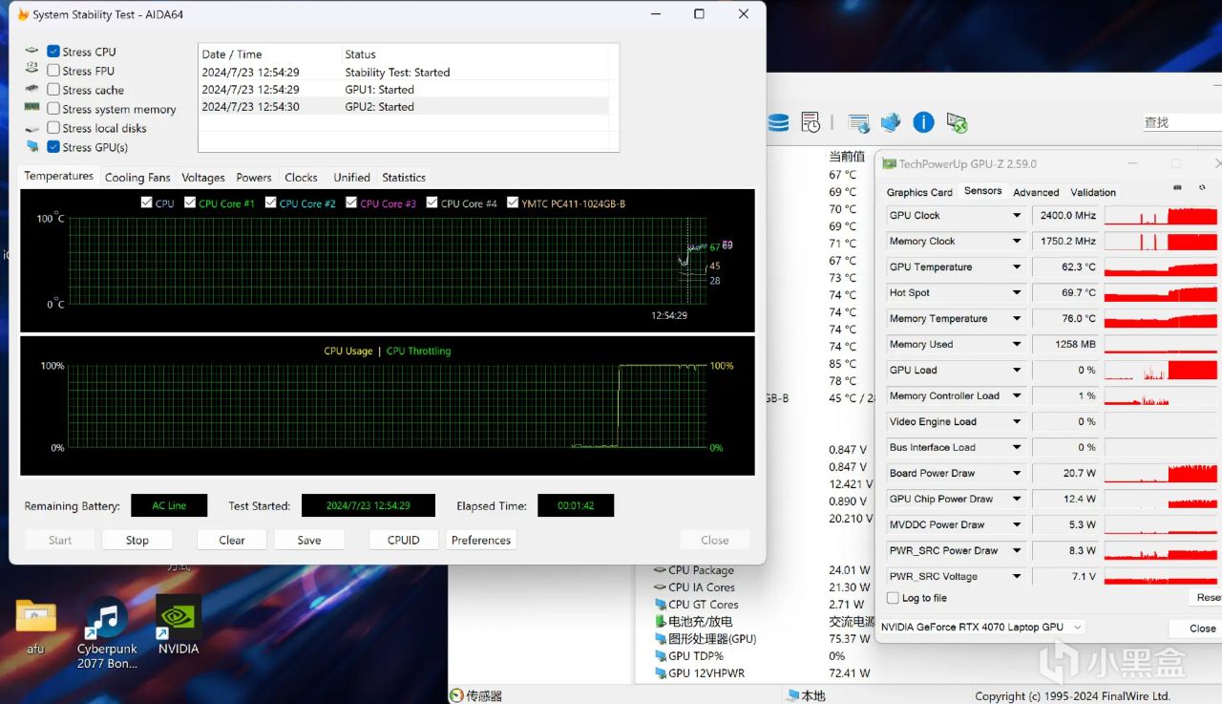Viewport: 1222px width, 704px height.
Task: Click the Preferences button
Action: [x=481, y=540]
